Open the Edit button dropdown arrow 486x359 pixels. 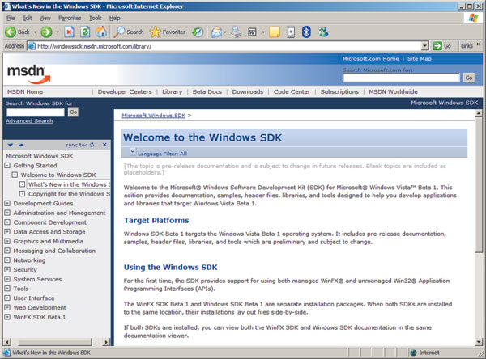263,32
